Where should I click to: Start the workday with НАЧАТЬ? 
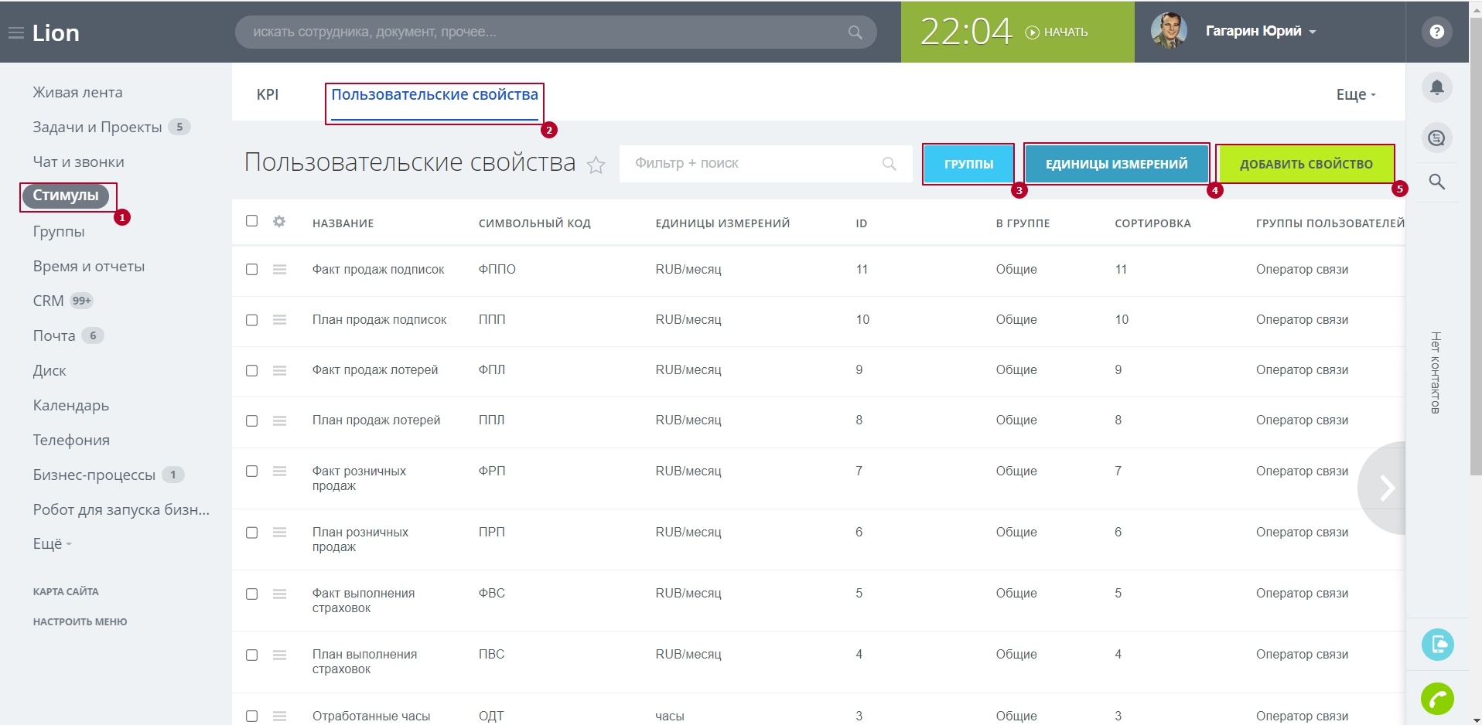(x=1057, y=32)
